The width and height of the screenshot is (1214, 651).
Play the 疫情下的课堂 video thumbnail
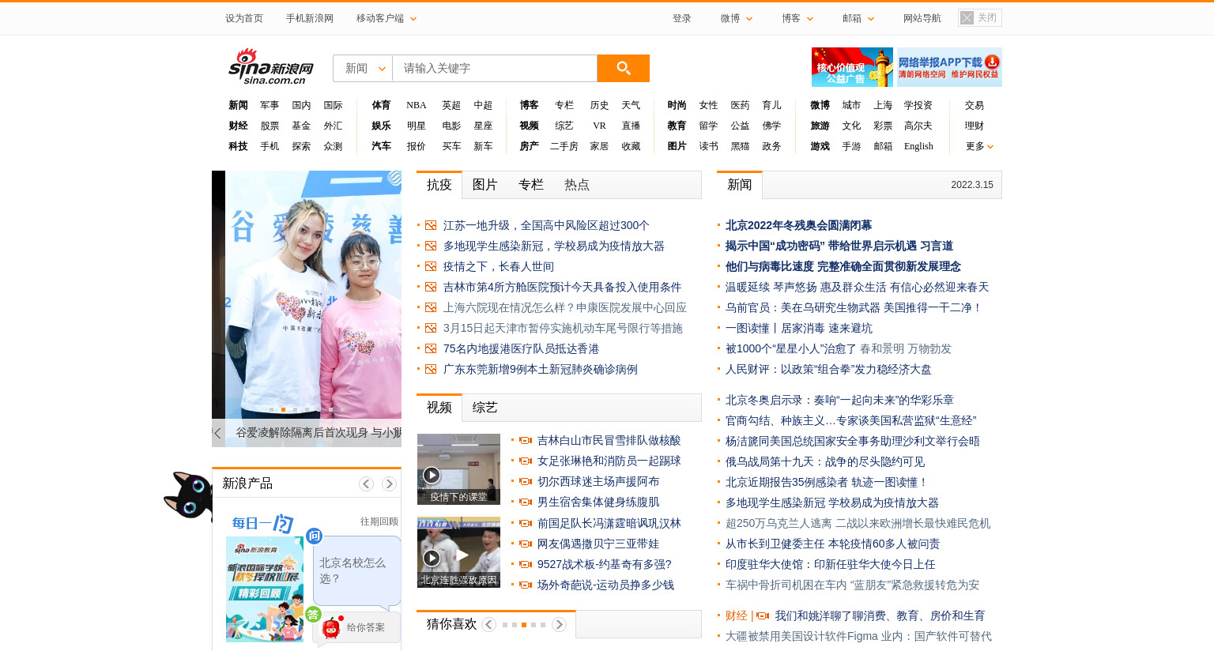(x=458, y=469)
